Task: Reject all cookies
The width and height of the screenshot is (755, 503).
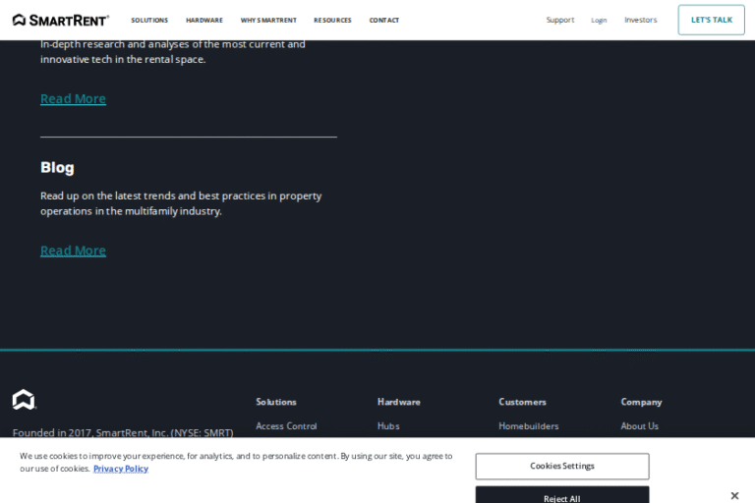Action: point(562,496)
